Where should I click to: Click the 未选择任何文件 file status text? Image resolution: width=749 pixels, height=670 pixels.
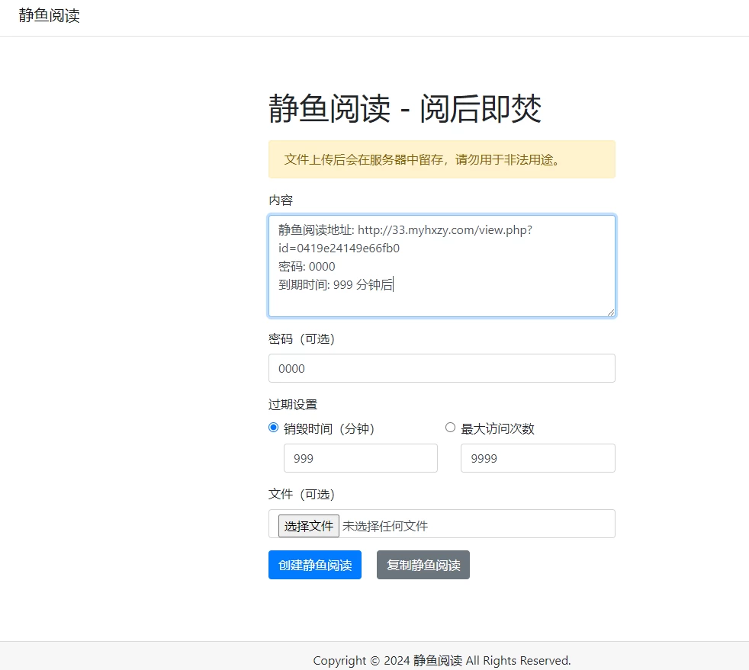click(x=385, y=526)
